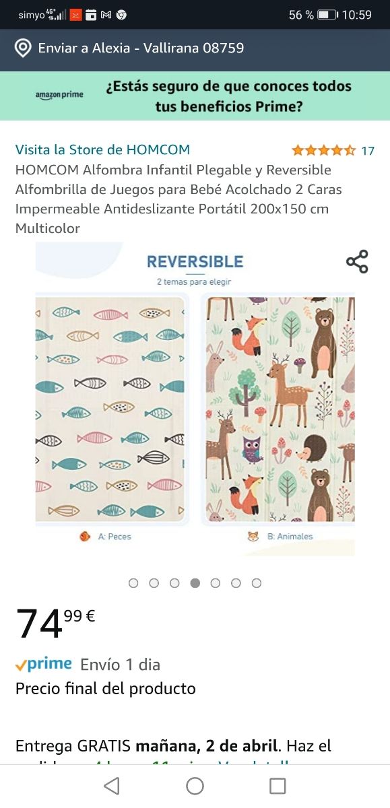
Task: Select the second image carousel dot
Action: [154, 583]
